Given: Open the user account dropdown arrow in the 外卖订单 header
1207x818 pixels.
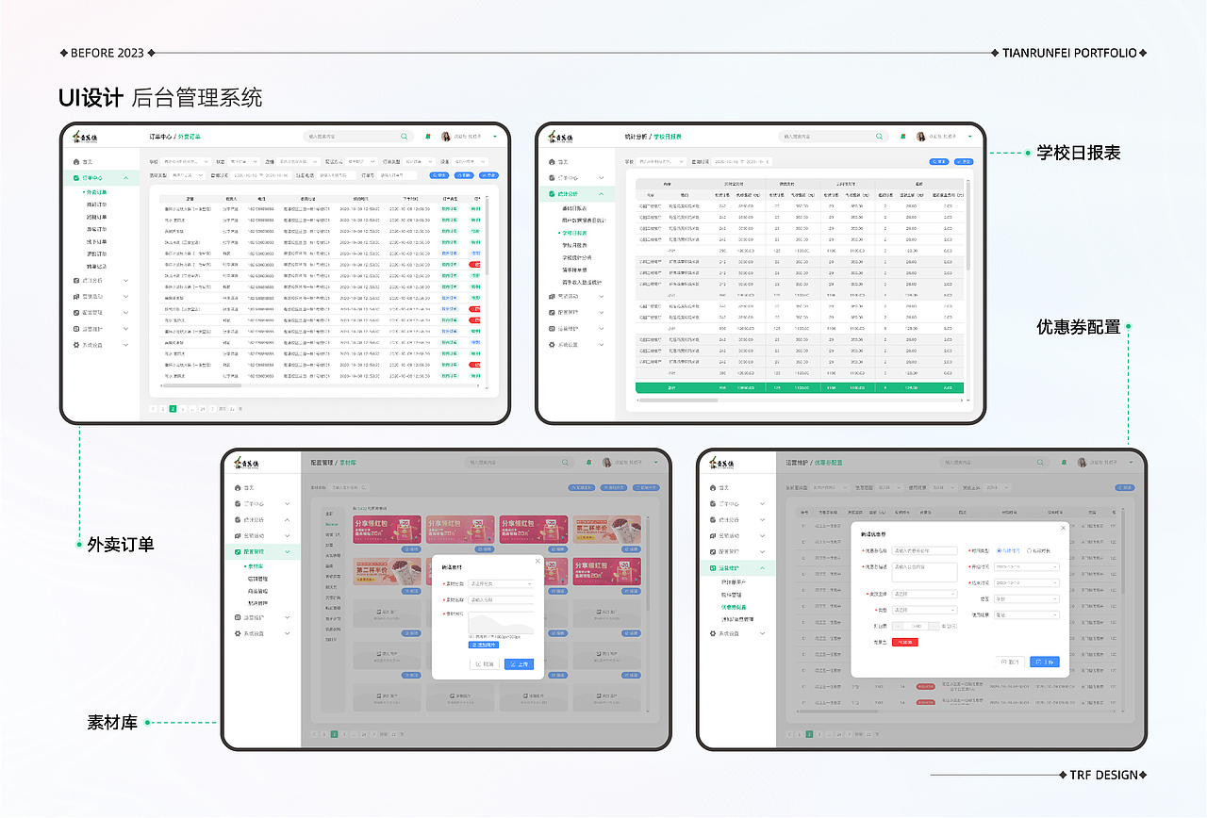Looking at the screenshot, I should point(494,137).
